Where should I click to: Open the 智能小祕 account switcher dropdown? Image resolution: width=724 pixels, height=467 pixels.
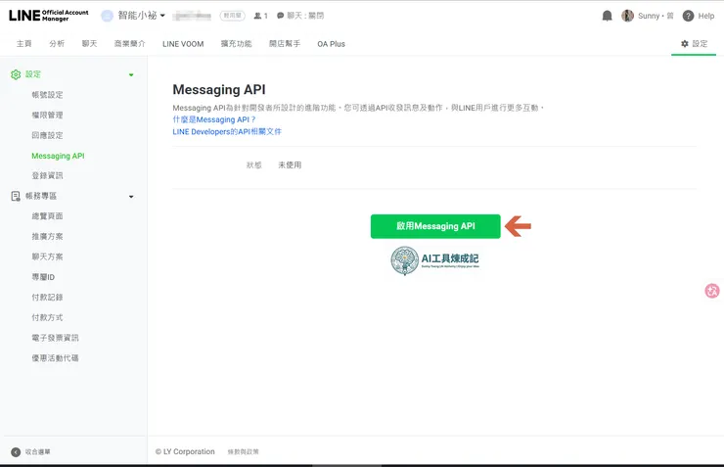click(x=141, y=16)
